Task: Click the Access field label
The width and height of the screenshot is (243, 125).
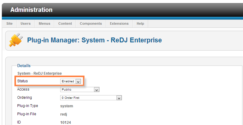Action: point(23,89)
